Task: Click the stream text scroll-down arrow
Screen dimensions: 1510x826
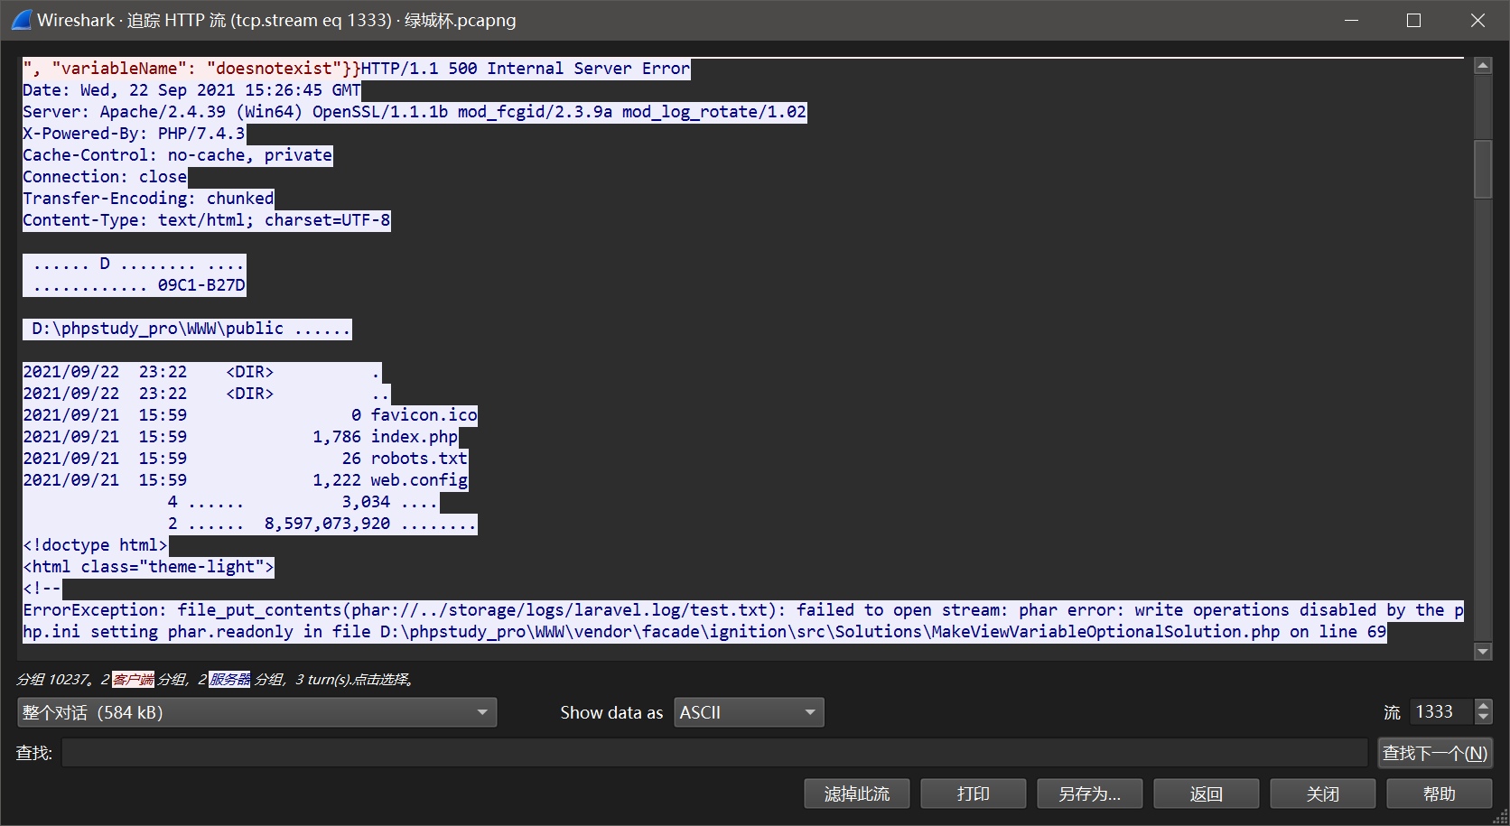Action: (x=1482, y=651)
